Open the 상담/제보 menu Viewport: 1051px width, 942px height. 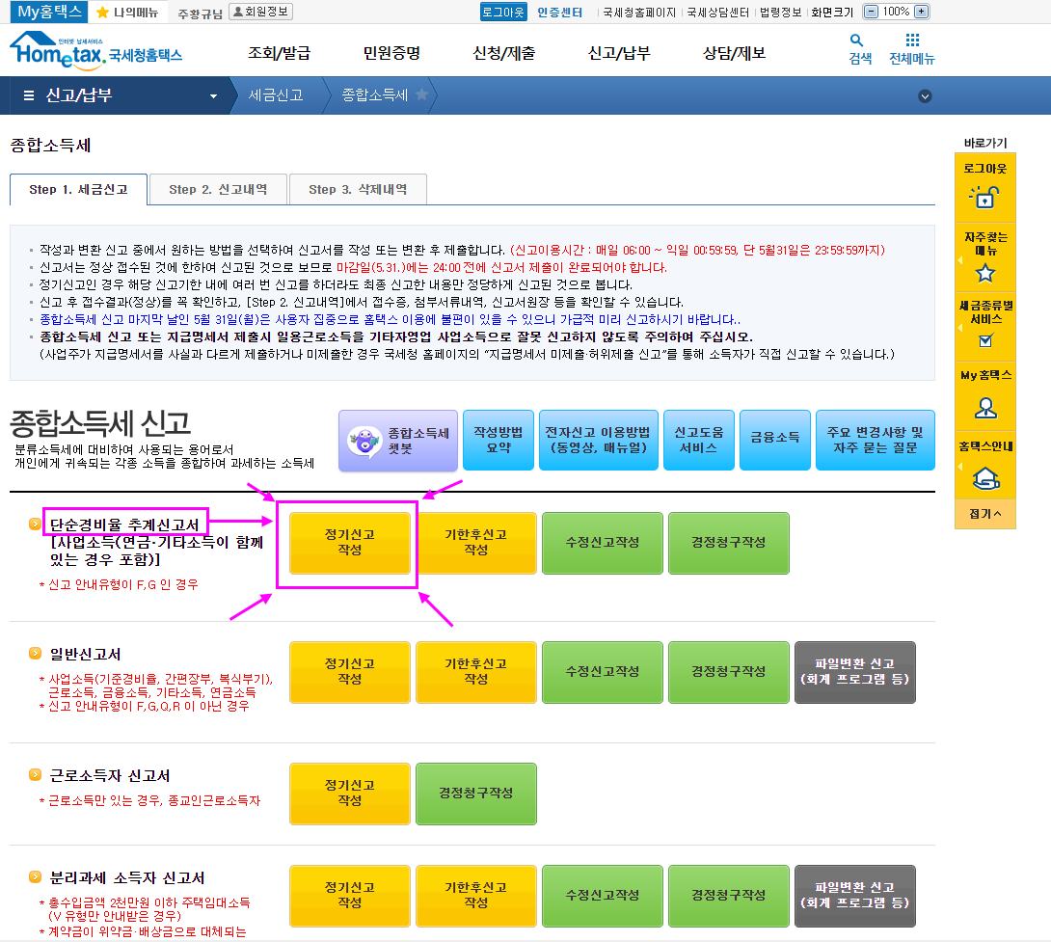click(x=734, y=53)
